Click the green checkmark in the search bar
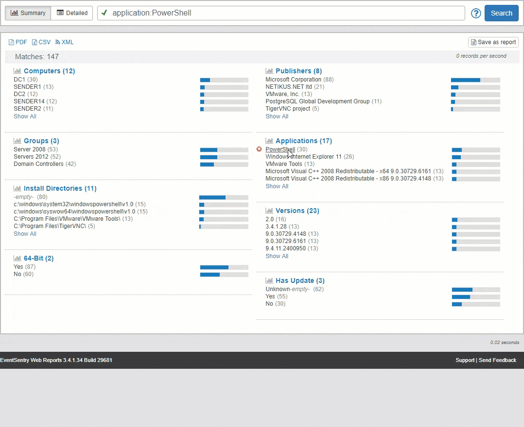 pyautogui.click(x=105, y=13)
